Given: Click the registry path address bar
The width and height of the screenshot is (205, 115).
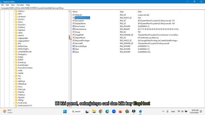Looking at the screenshot, I should 102,8.
